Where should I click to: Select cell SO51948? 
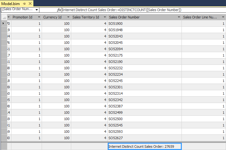(x=145, y=30)
